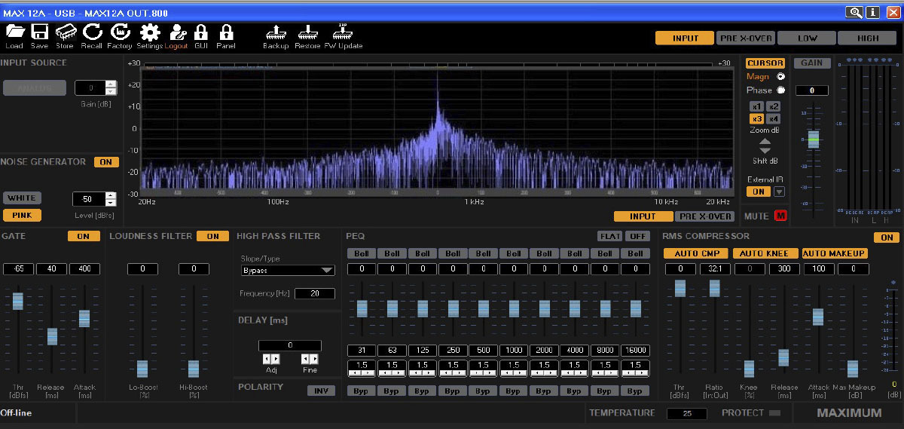Click the main GAIN fader handle
The height and width of the screenshot is (429, 904).
(x=813, y=139)
